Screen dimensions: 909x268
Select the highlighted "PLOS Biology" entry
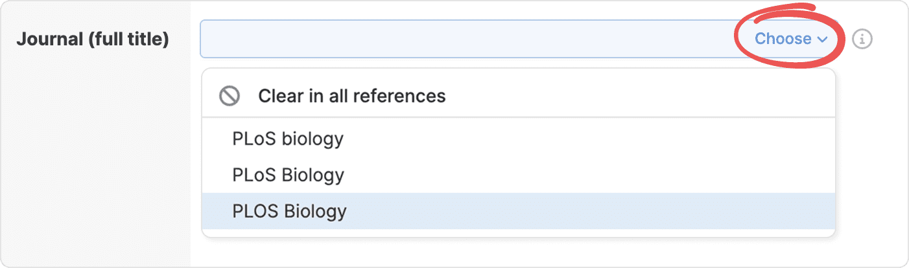[289, 211]
